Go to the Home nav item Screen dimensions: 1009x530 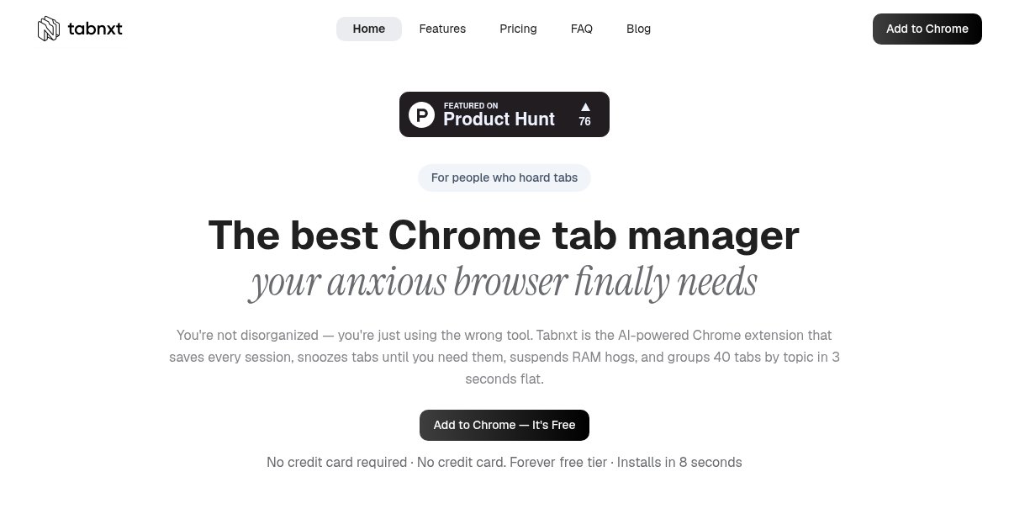pyautogui.click(x=369, y=29)
